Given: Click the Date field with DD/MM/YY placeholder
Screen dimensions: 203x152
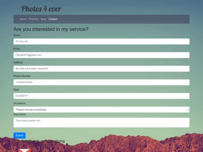Looking at the screenshot, I should [101, 96].
